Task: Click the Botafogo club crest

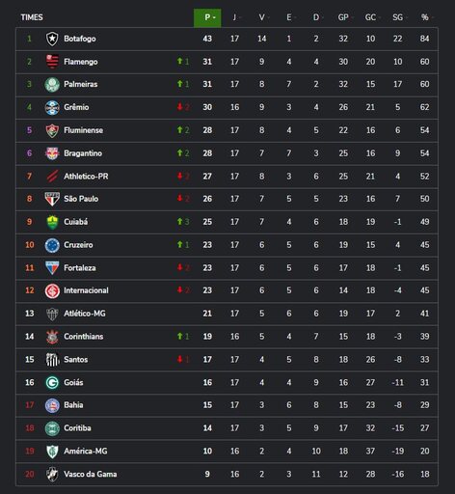Action: point(52,39)
